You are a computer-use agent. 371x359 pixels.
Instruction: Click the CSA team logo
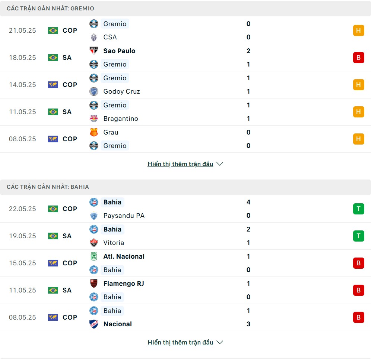tap(94, 37)
